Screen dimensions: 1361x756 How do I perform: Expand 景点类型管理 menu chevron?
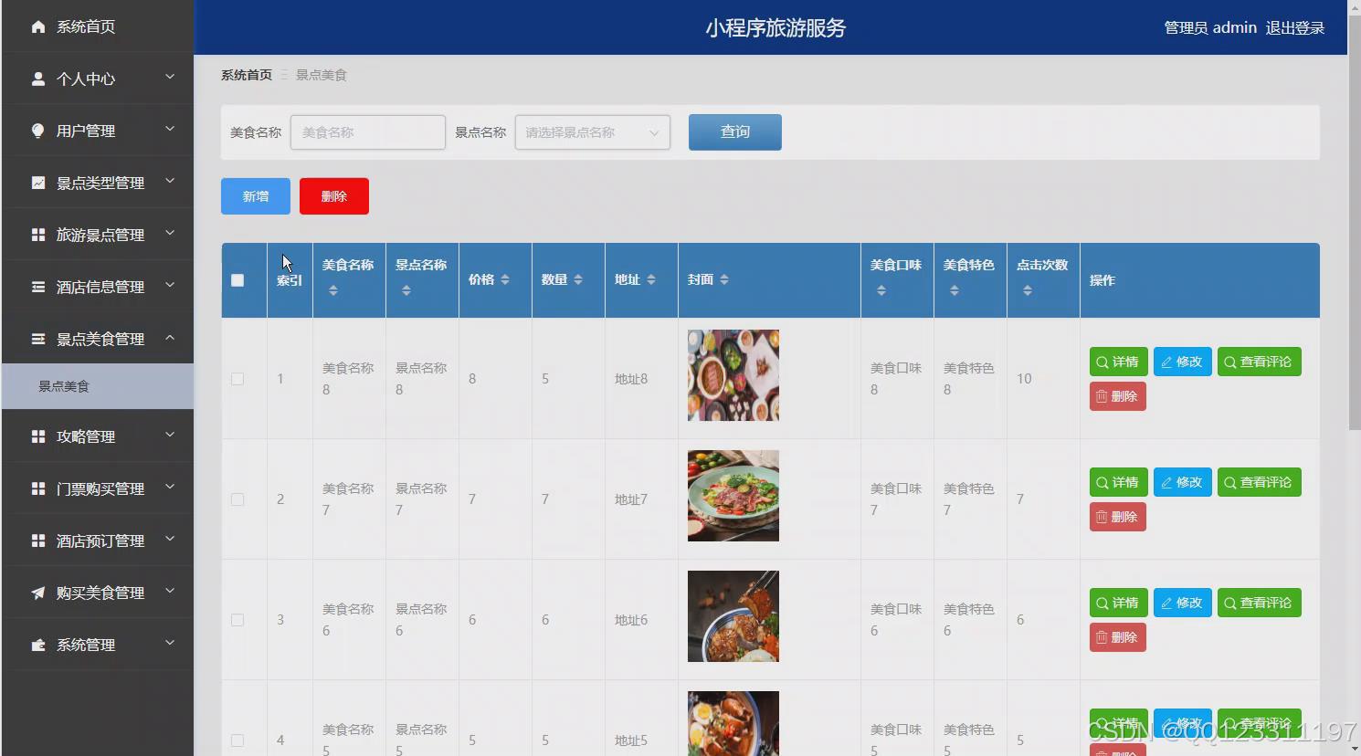coord(170,182)
